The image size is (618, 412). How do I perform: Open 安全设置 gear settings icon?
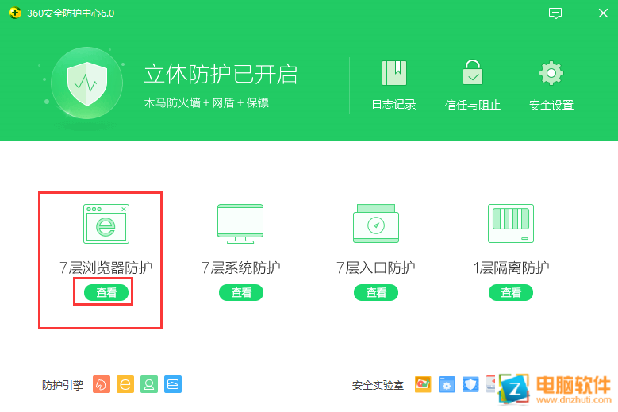click(551, 73)
